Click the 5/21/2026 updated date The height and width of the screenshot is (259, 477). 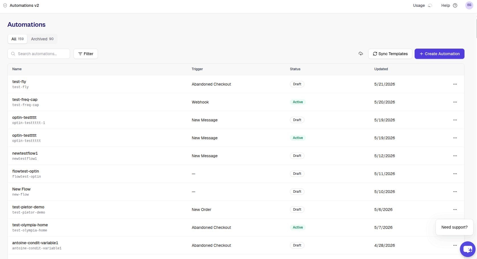coord(384,84)
